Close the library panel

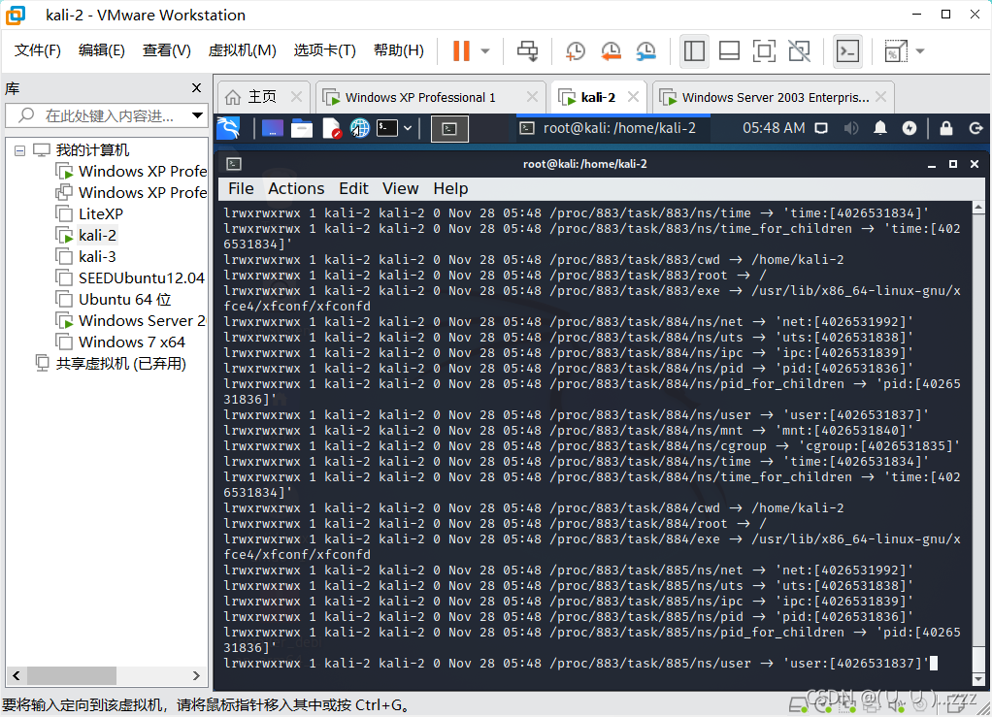point(196,88)
